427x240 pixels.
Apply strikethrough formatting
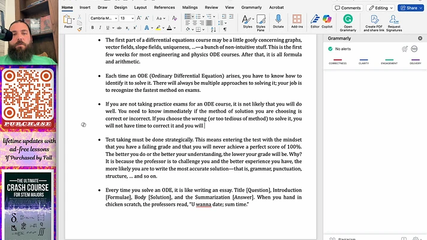(x=119, y=28)
